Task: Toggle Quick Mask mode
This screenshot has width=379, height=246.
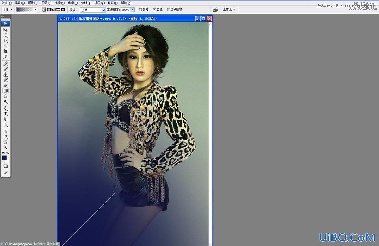Action: tap(5, 166)
